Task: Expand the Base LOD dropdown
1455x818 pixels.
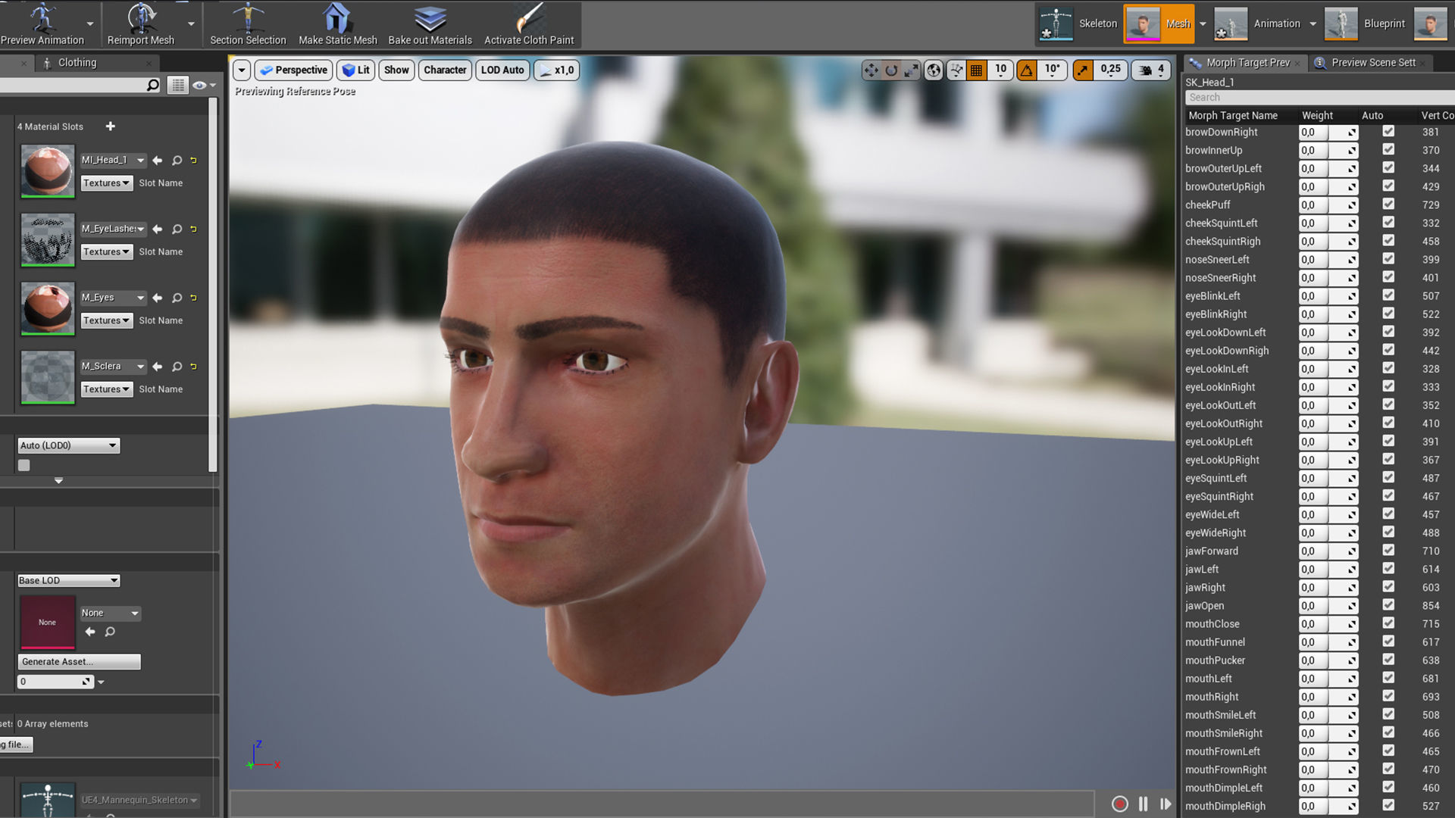Action: point(68,580)
